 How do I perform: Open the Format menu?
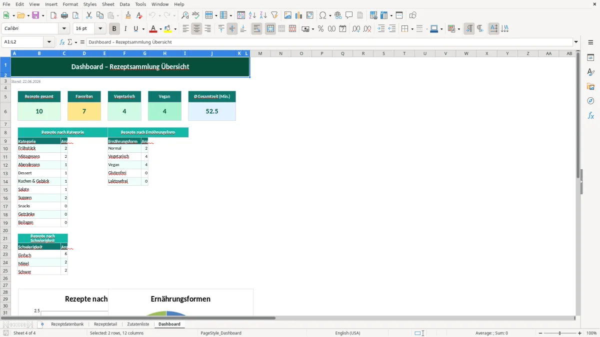click(x=70, y=4)
